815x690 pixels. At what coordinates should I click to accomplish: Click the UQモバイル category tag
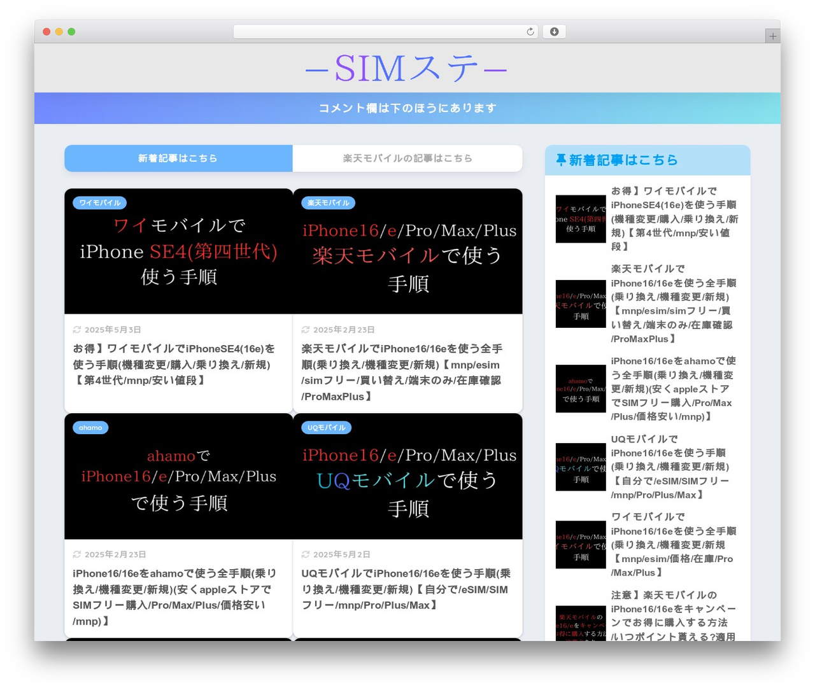pyautogui.click(x=326, y=428)
